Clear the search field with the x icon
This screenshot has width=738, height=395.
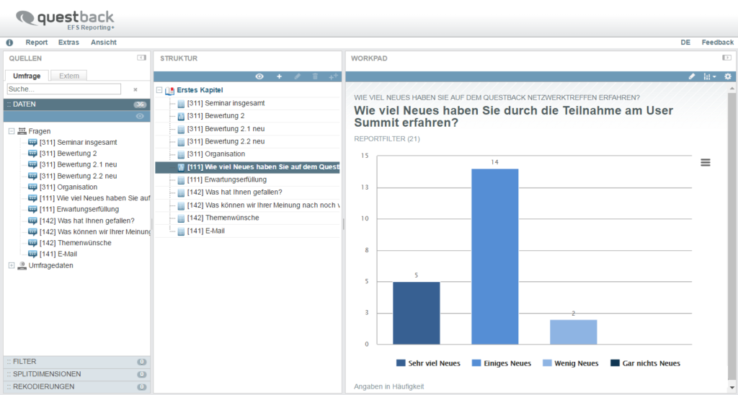[x=135, y=89]
